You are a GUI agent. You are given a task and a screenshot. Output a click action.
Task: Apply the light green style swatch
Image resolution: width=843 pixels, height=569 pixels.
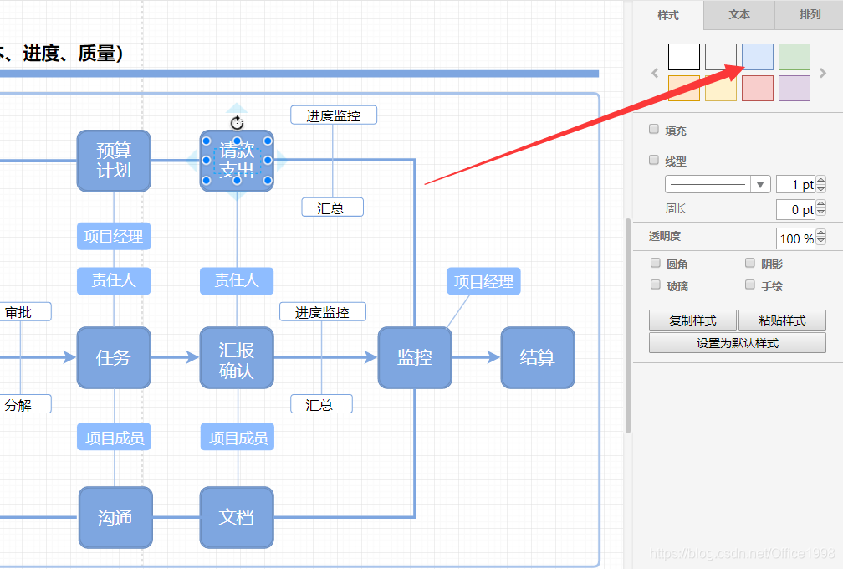click(x=794, y=57)
